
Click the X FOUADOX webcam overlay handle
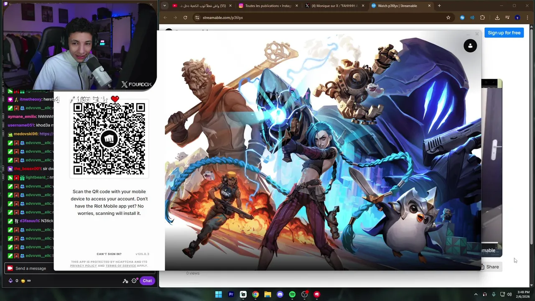(x=136, y=84)
